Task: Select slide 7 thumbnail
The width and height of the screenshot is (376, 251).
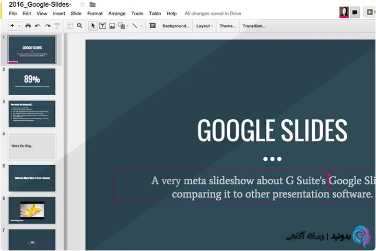Action: pyautogui.click(x=32, y=239)
